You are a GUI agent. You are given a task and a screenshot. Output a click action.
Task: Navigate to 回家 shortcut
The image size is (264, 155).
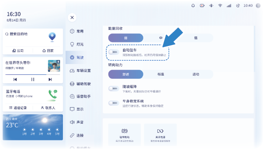pyautogui.click(x=48, y=51)
